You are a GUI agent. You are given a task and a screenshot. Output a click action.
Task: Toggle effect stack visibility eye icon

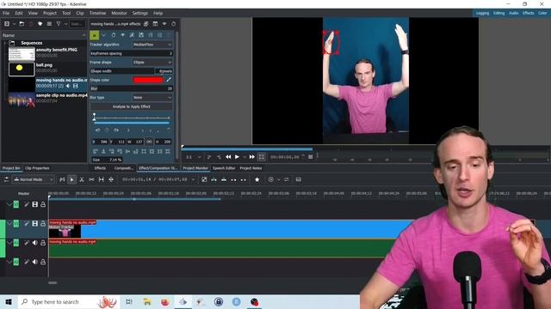(x=164, y=24)
